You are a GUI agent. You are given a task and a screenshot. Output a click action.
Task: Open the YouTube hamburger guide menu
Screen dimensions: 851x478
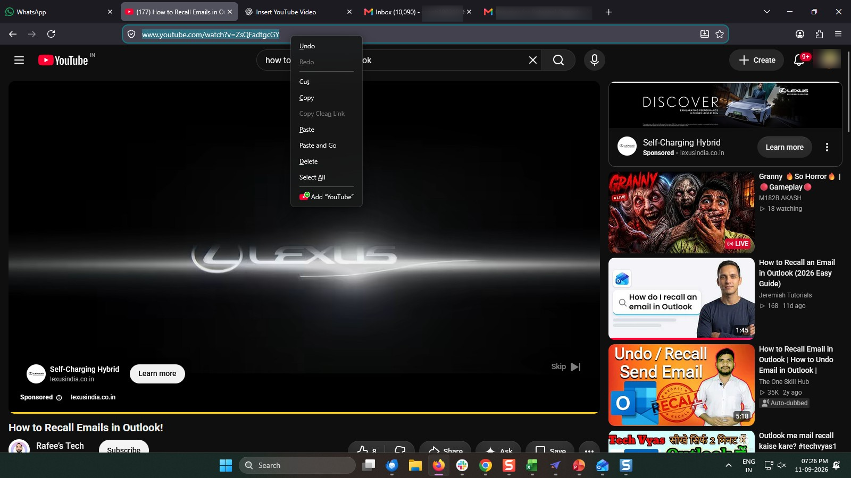[x=19, y=60]
